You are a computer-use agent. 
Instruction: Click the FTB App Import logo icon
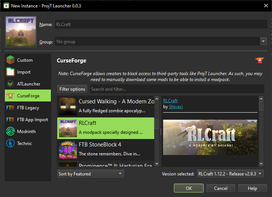click(10, 120)
